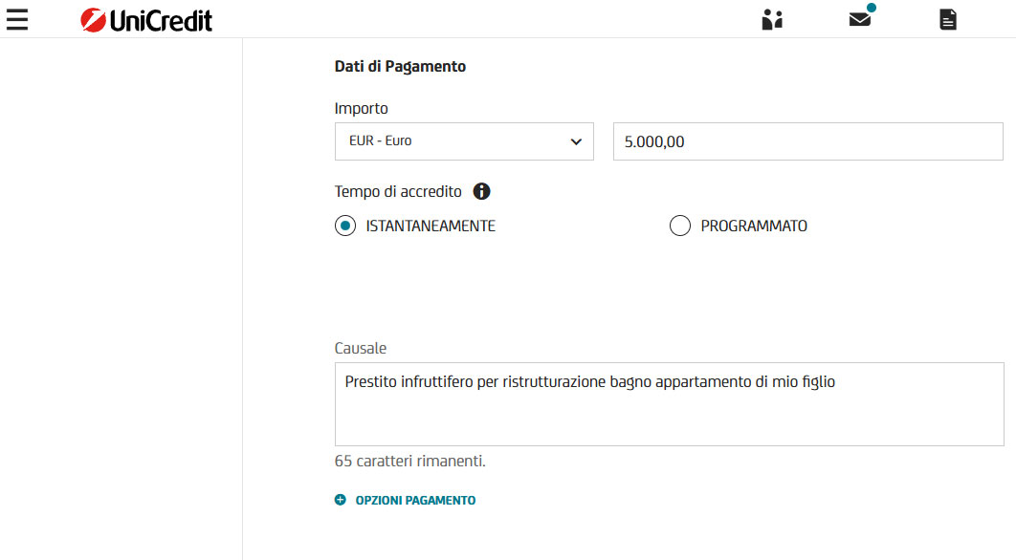Open the hamburger navigation menu
The image size is (1016, 560).
pyautogui.click(x=17, y=19)
